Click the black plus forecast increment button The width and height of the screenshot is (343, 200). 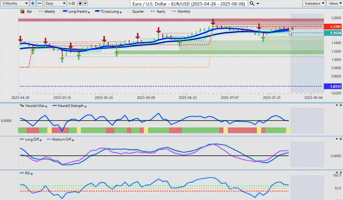(80, 3)
